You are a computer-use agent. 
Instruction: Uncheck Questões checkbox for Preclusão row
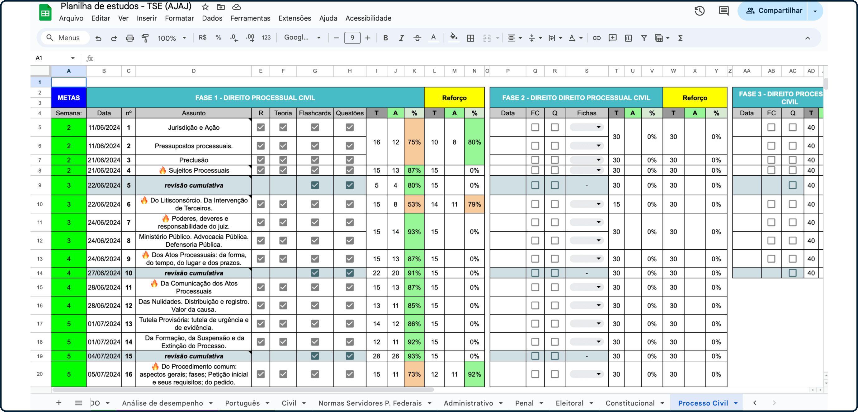pos(349,160)
